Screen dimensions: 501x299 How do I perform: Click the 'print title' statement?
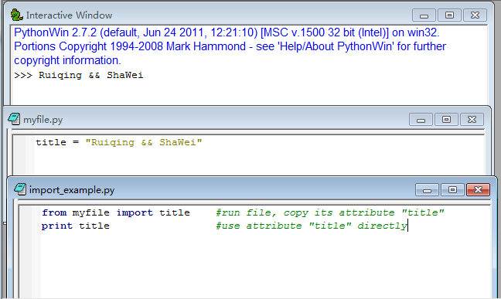(x=76, y=226)
